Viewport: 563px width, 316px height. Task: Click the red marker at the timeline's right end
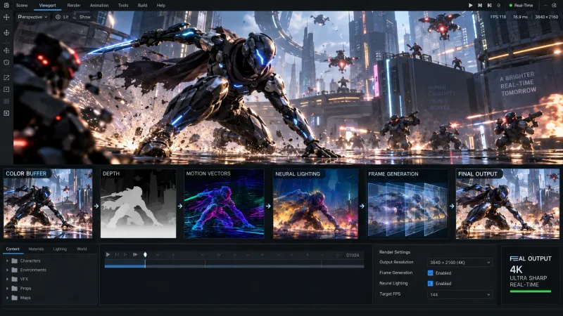click(322, 264)
